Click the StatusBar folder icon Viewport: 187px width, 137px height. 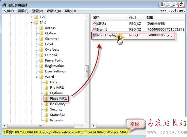coord(46,115)
